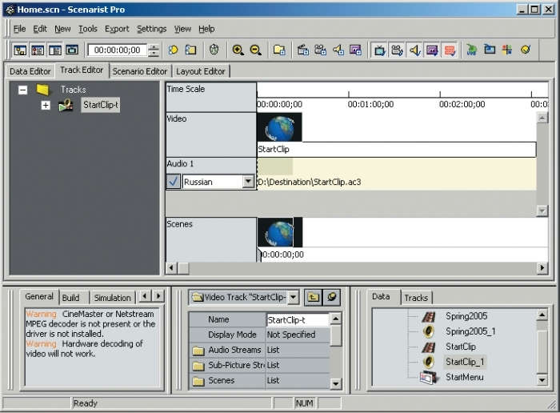Click the StartClip video thumbnail in timeline

279,127
